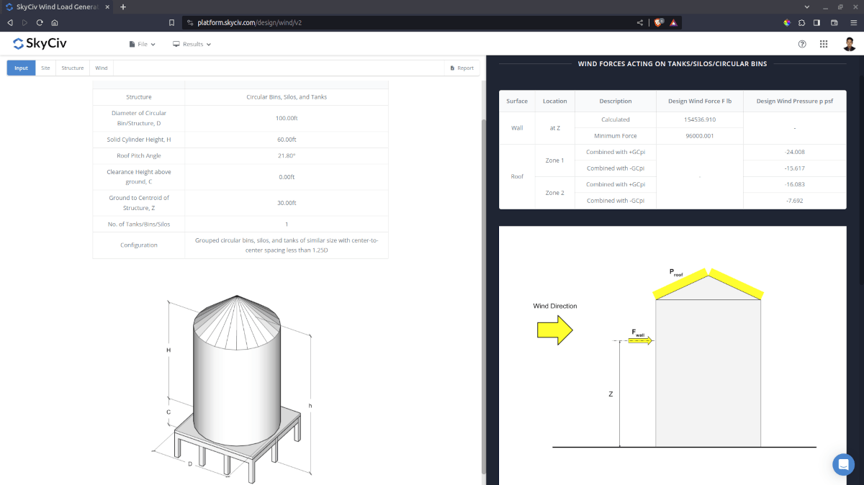The height and width of the screenshot is (485, 864).
Task: Open the browser hamburger menu
Action: coord(853,22)
